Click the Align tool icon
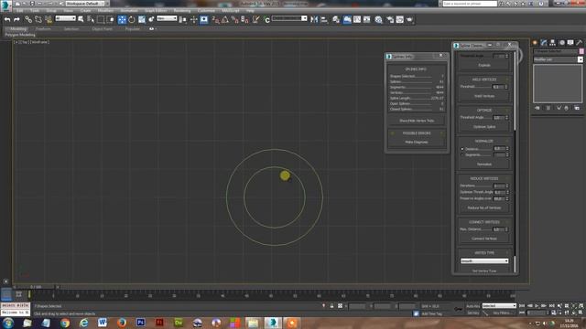The width and height of the screenshot is (586, 329). coord(323,19)
